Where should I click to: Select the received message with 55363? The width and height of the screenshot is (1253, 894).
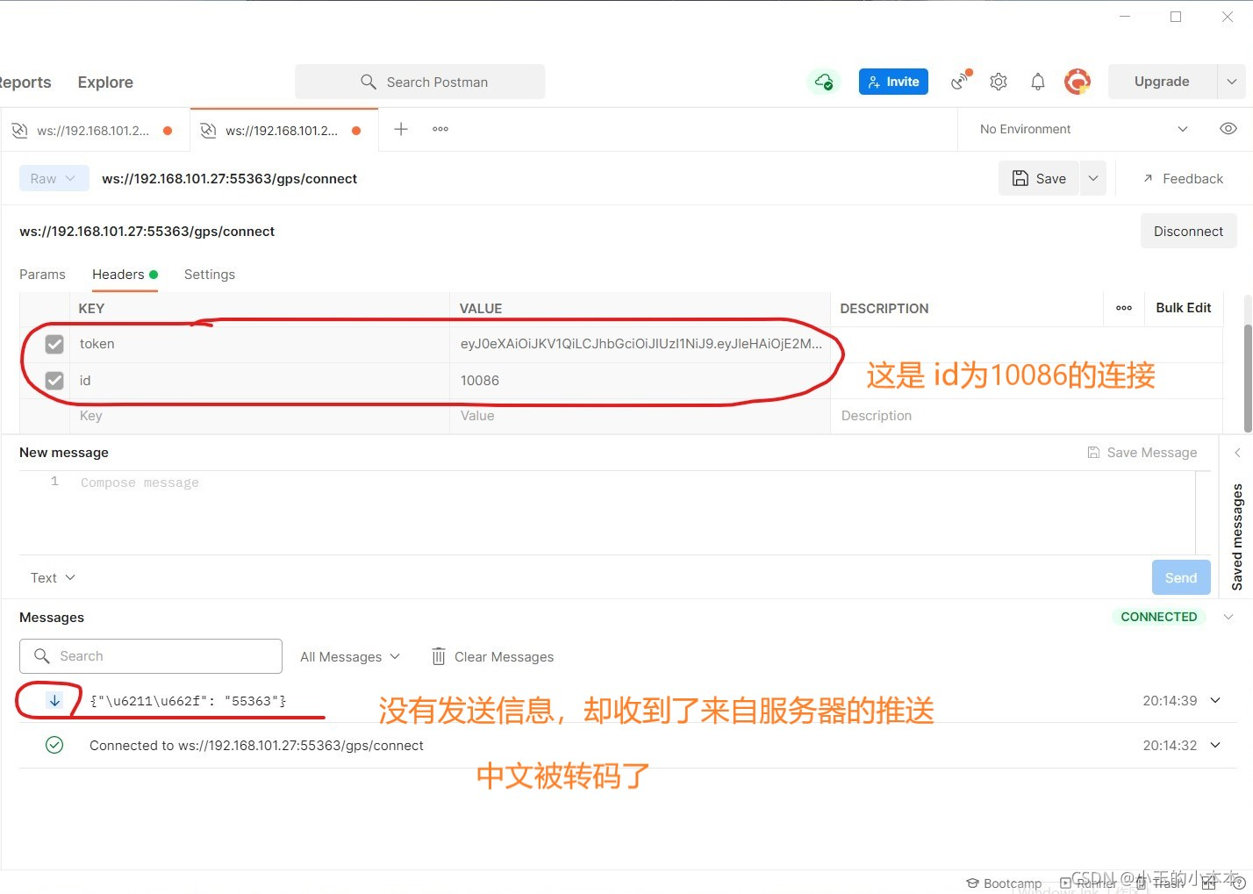coord(188,701)
